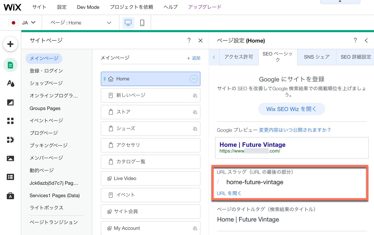Open the プロジェクトを依頼 menu

[131, 7]
